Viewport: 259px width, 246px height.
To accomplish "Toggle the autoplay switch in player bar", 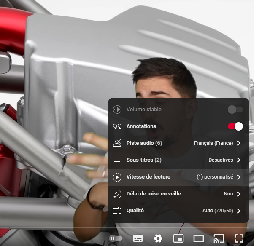I will 116,238.
